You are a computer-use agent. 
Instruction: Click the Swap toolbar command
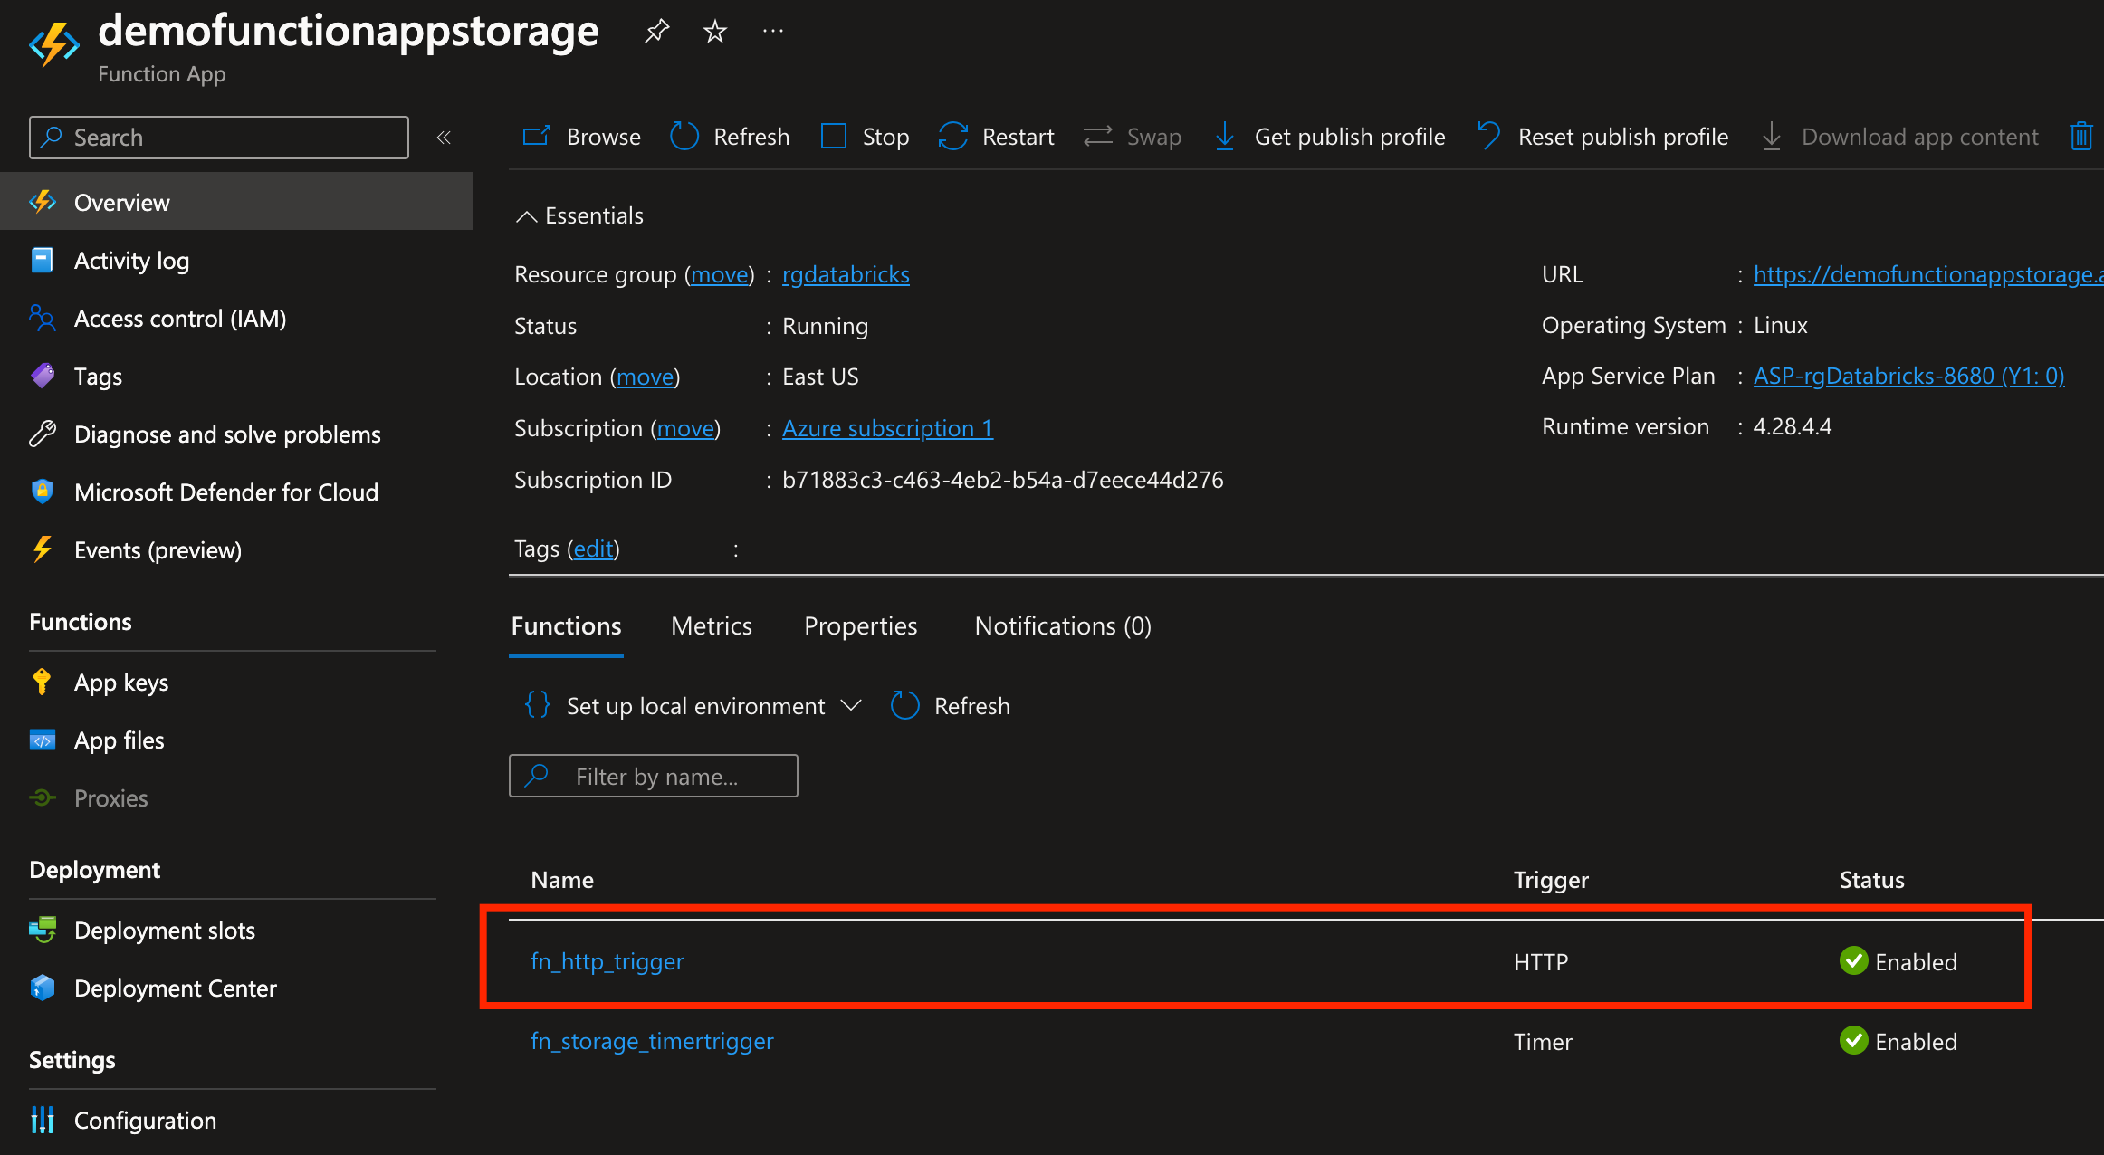pos(1133,137)
